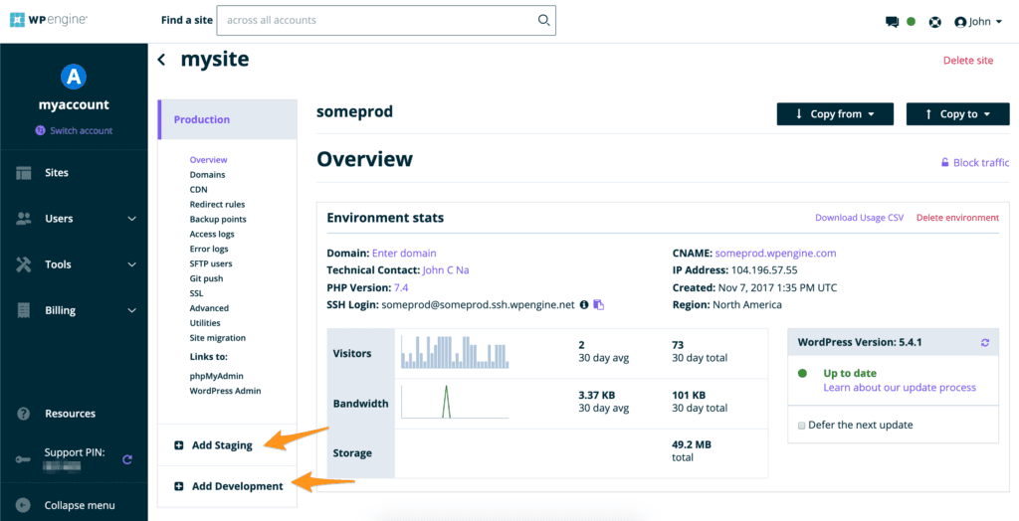Screen dimensions: 1019x521
Task: Refresh the WordPress version icon
Action: (x=985, y=342)
